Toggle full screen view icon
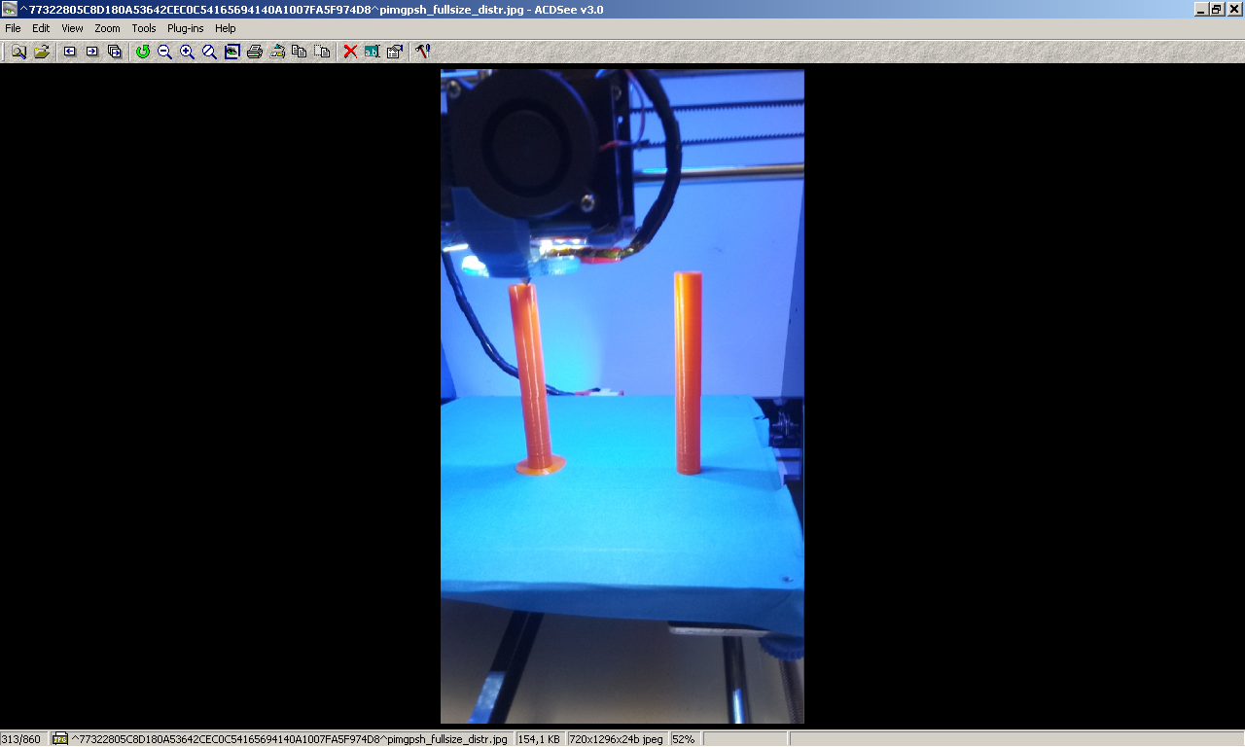 (x=232, y=52)
